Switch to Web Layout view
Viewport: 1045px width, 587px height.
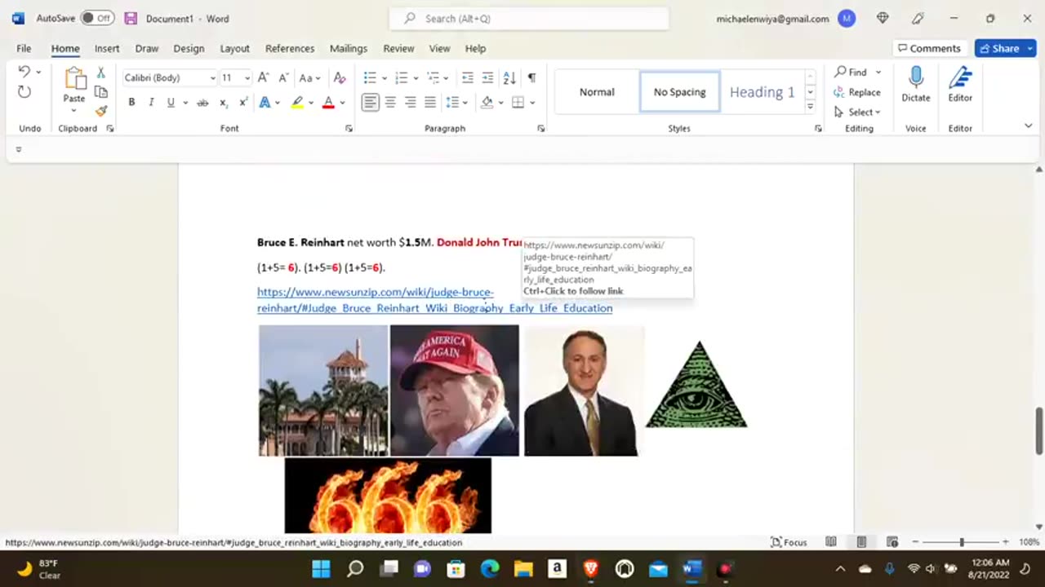(x=892, y=542)
